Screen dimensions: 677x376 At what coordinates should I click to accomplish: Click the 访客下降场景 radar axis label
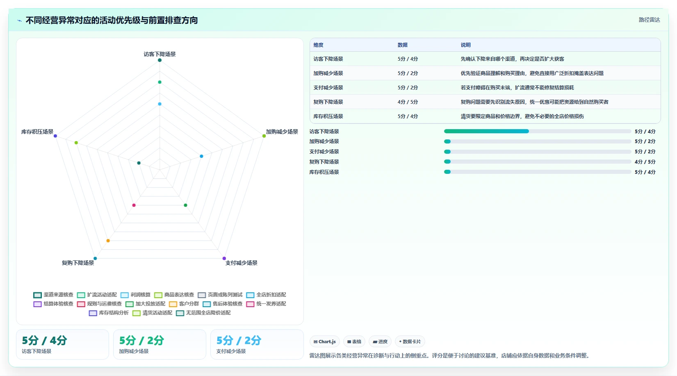click(x=160, y=54)
